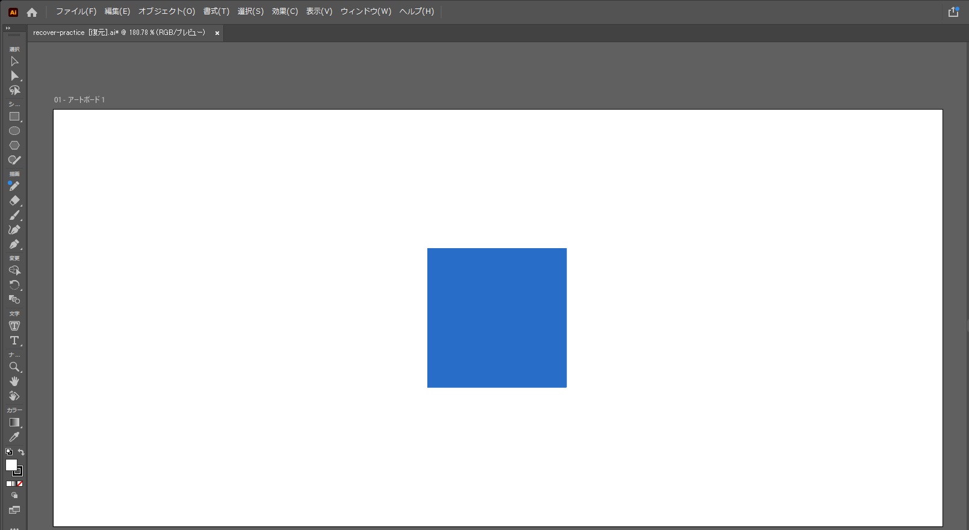This screenshot has width=969, height=530.
Task: Open the ウィンドウ(W) menu
Action: [366, 11]
